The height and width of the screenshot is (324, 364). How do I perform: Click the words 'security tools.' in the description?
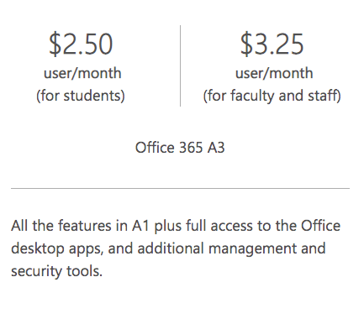coord(56,272)
